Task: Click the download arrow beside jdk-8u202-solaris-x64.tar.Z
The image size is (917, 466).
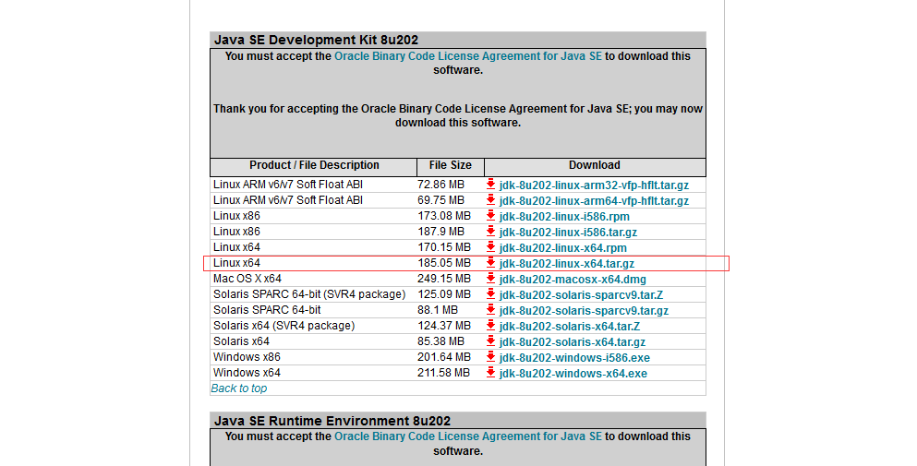Action: pos(490,326)
